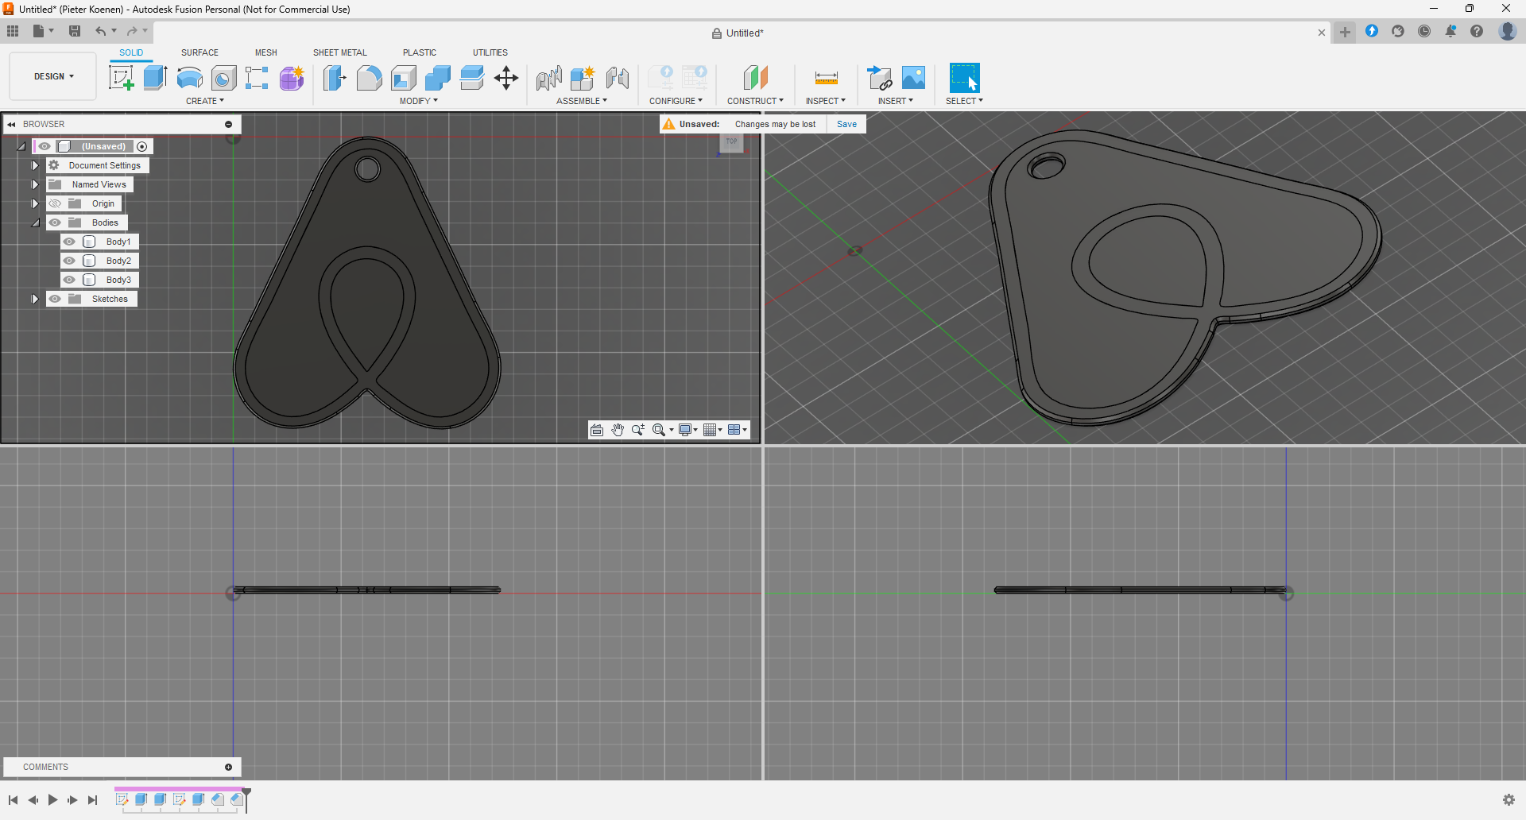Open the CONSTRUCT dropdown menu

click(x=755, y=101)
